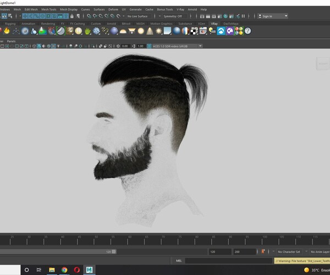
Task: Open the Mesh Display menu
Action: pos(69,9)
